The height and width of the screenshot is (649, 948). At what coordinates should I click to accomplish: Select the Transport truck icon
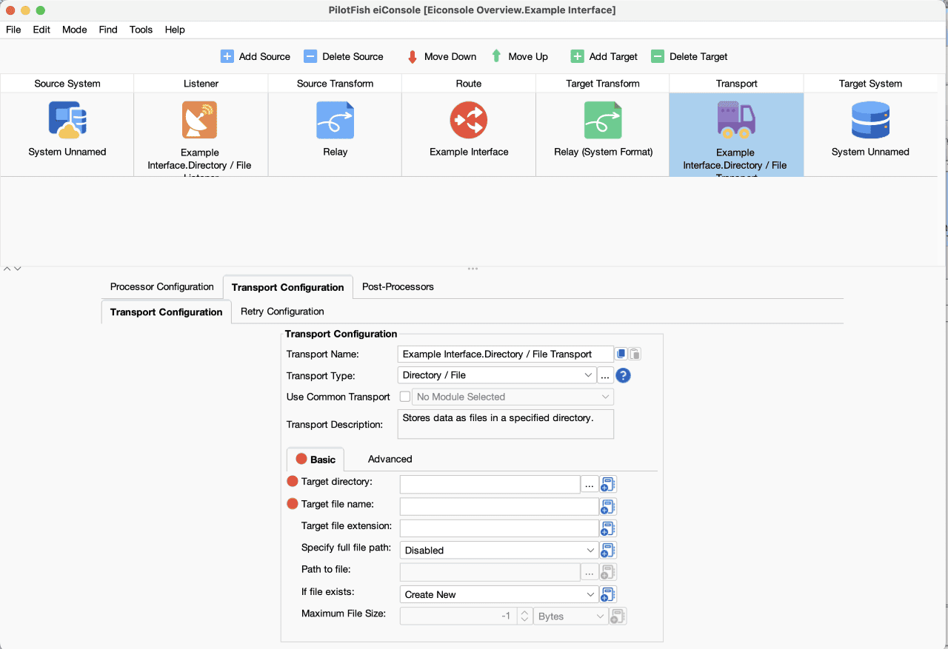(736, 120)
